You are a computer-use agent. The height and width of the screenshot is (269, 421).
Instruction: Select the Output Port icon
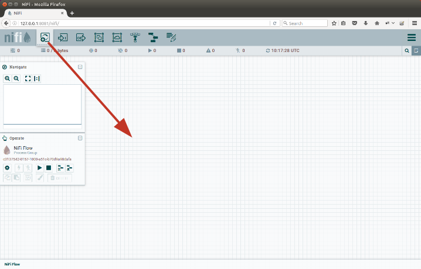click(x=81, y=37)
